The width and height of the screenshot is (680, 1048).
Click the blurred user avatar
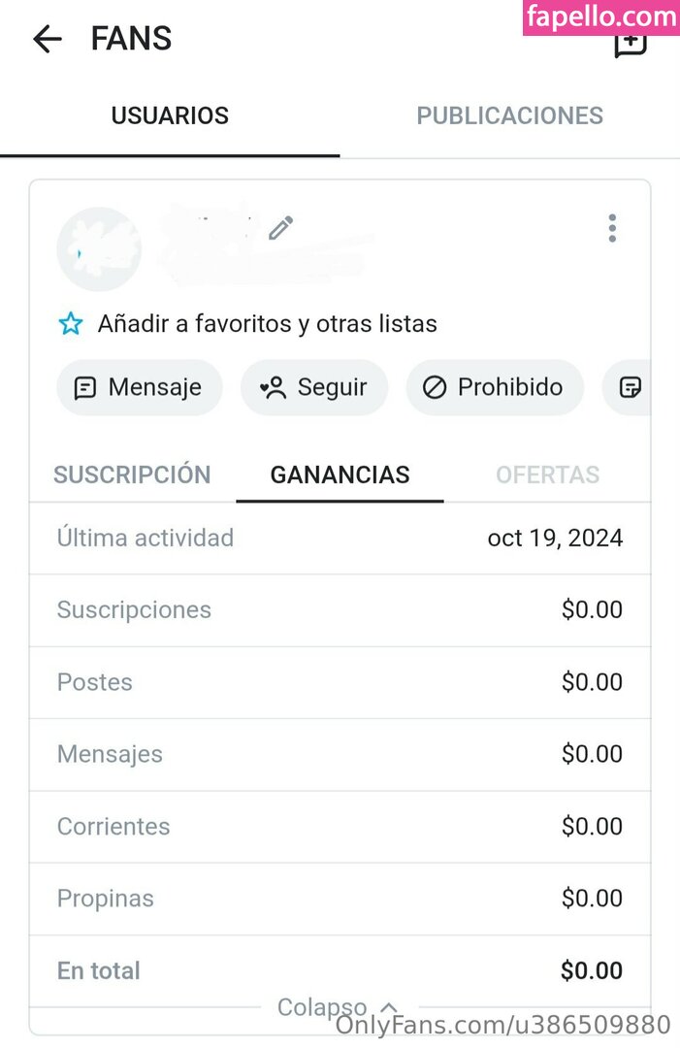tap(99, 249)
